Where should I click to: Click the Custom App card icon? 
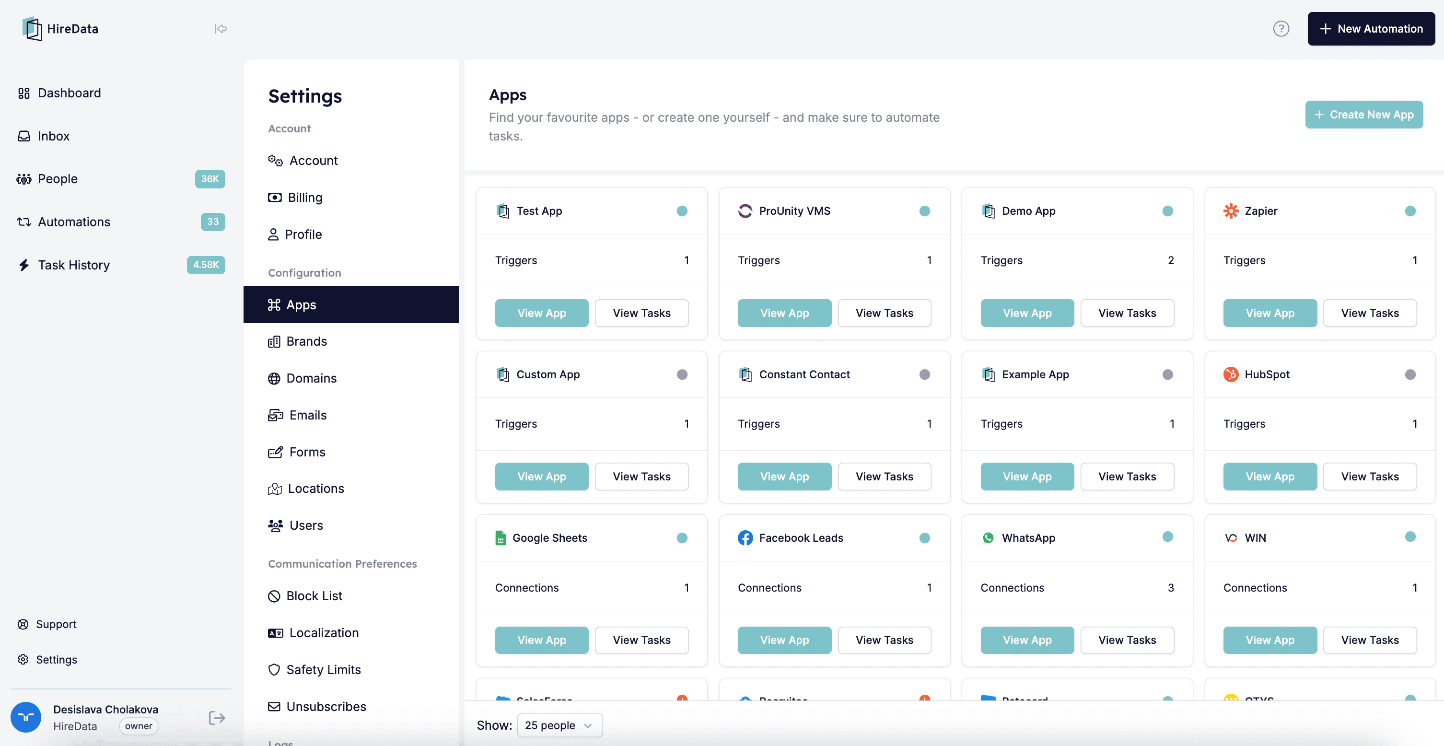[503, 374]
